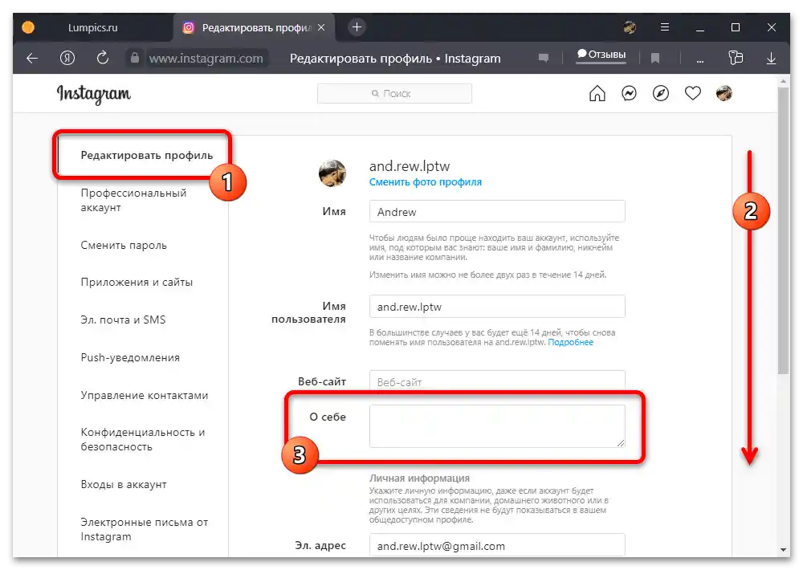Click the Имя field containing Andrew
The image size is (803, 570).
(x=497, y=211)
